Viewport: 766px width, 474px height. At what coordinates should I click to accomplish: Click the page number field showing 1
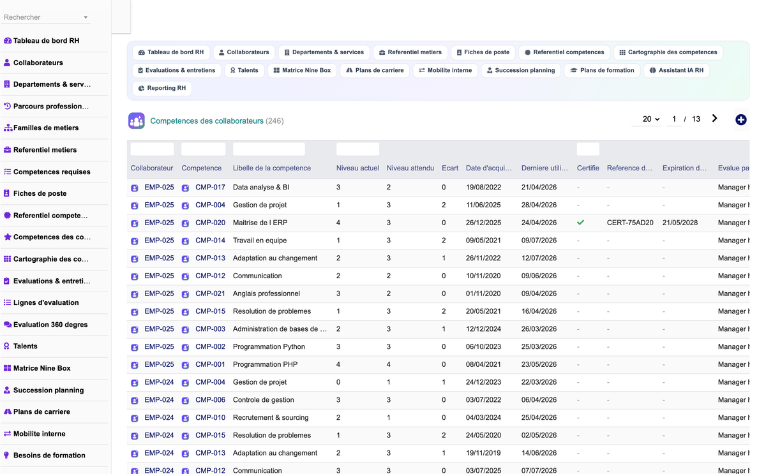pyautogui.click(x=674, y=119)
